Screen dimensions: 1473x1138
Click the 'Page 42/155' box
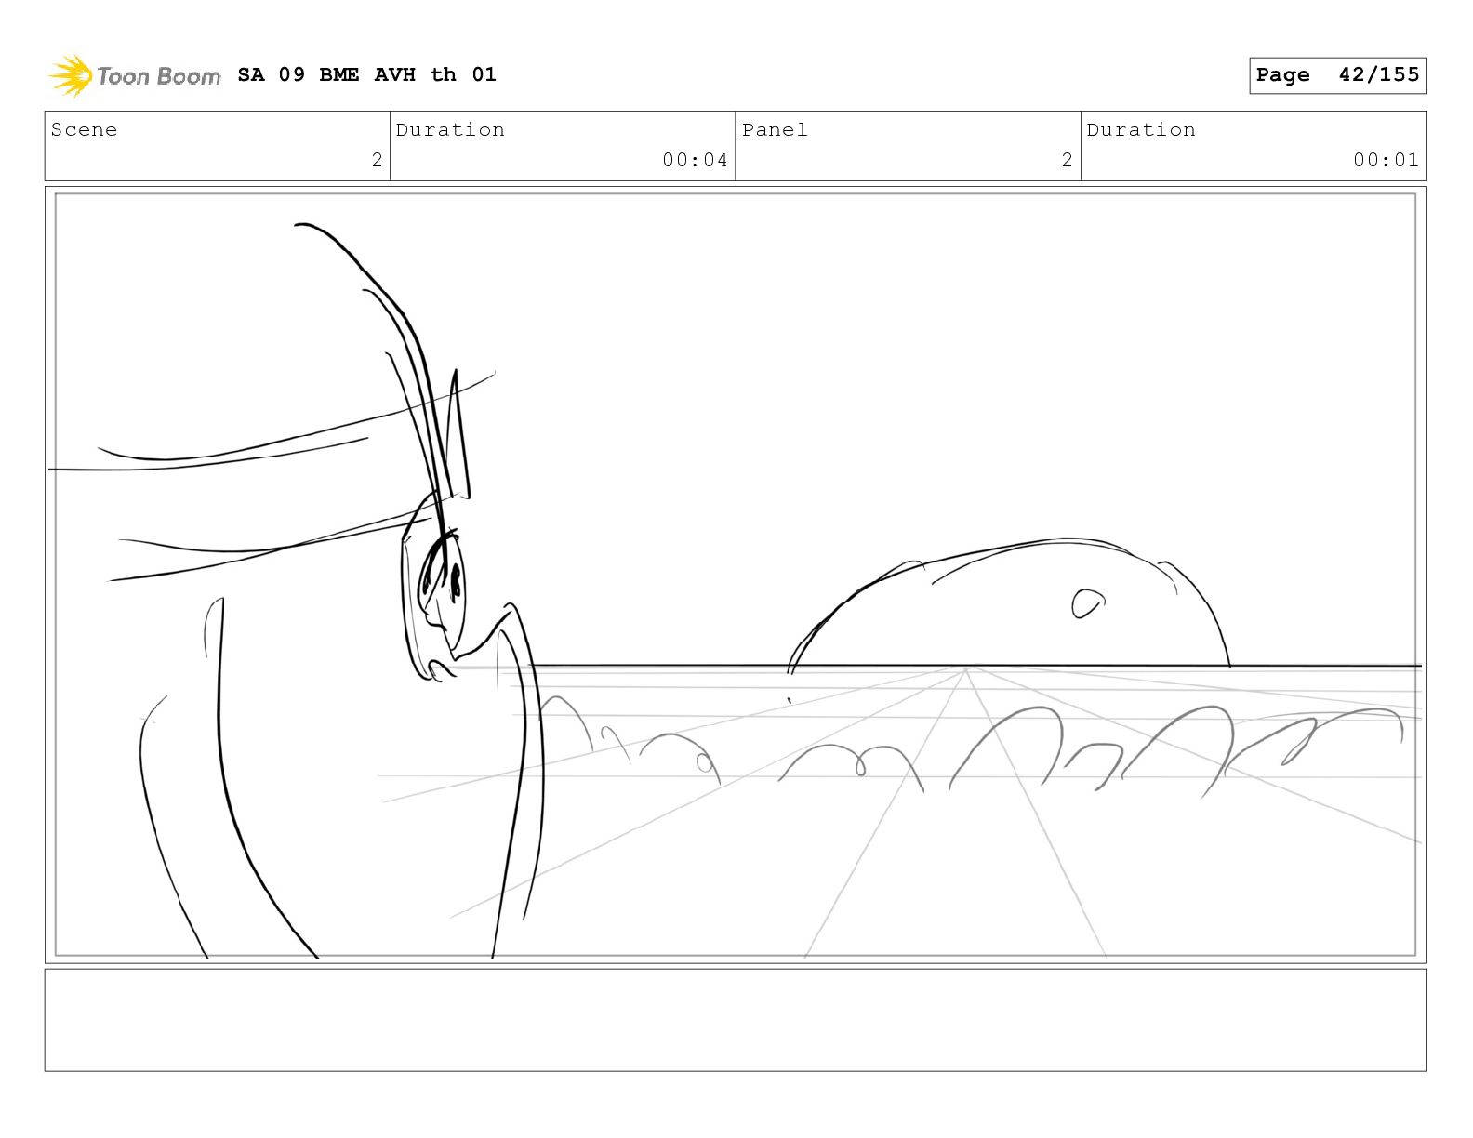point(1337,75)
